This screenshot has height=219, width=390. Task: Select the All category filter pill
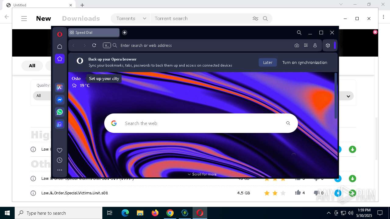[x=32, y=66]
